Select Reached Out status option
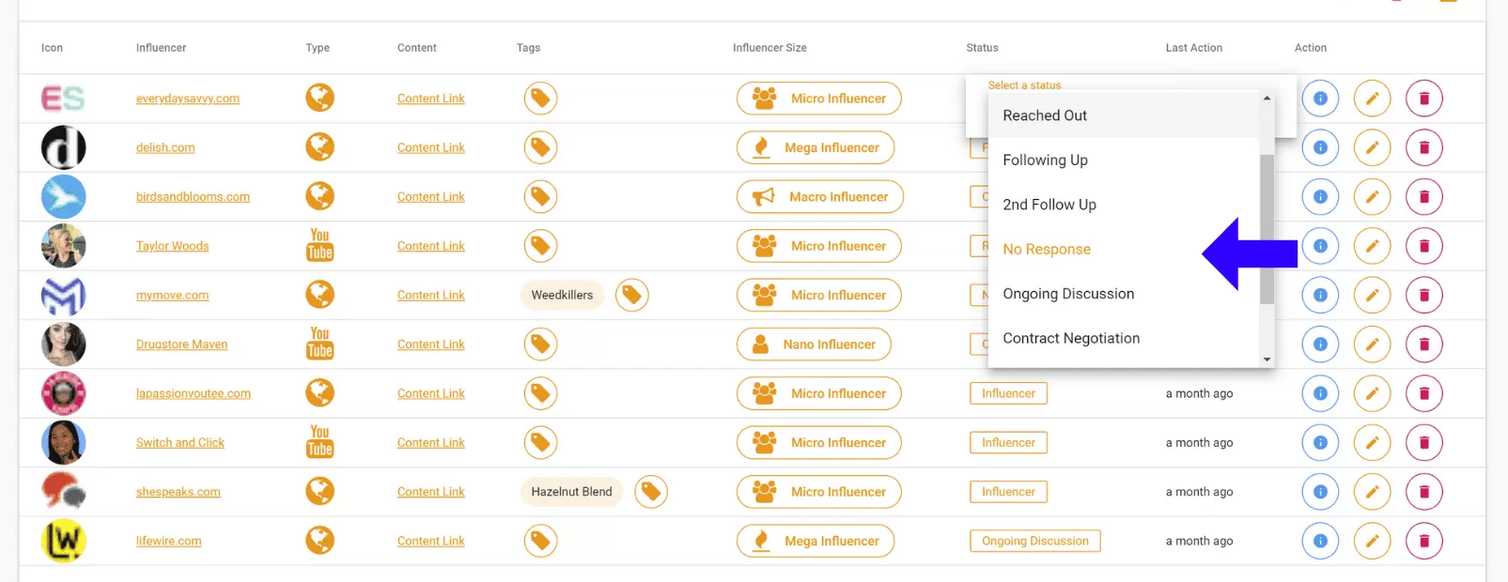The width and height of the screenshot is (1508, 582). point(1124,115)
